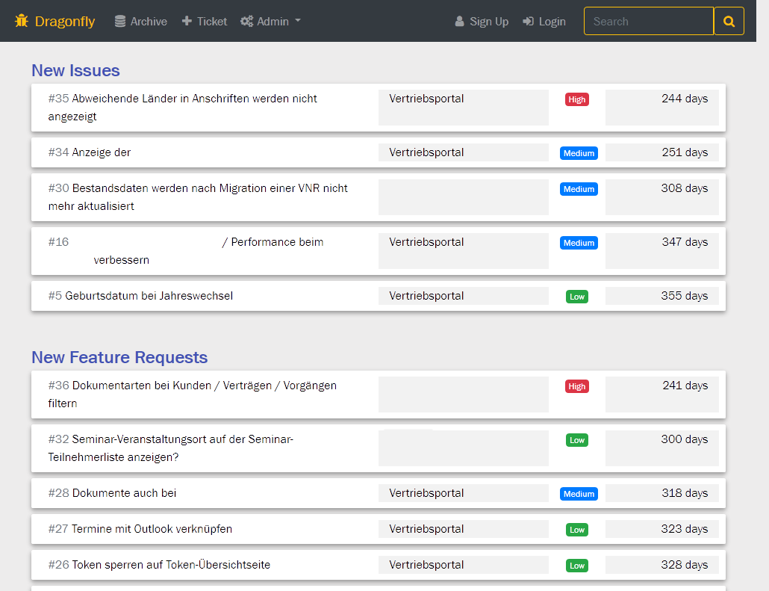The width and height of the screenshot is (769, 591).
Task: Select issue #5 Geburtsdatum bei Jahreswechsel
Action: coord(149,296)
